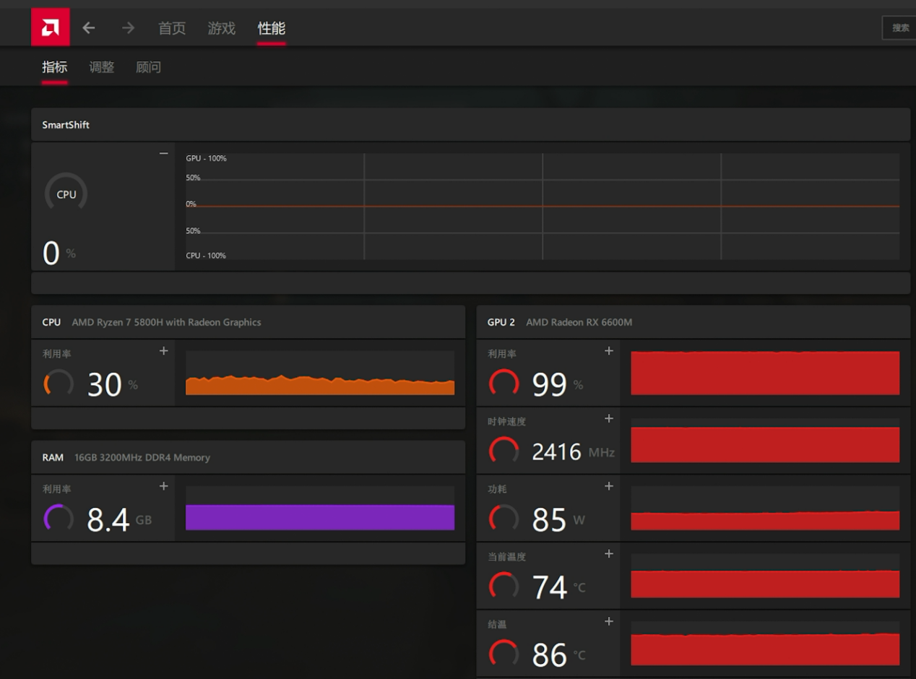Screen dimensions: 916x679
Task: Select the 性能 performance tab
Action: click(272, 28)
